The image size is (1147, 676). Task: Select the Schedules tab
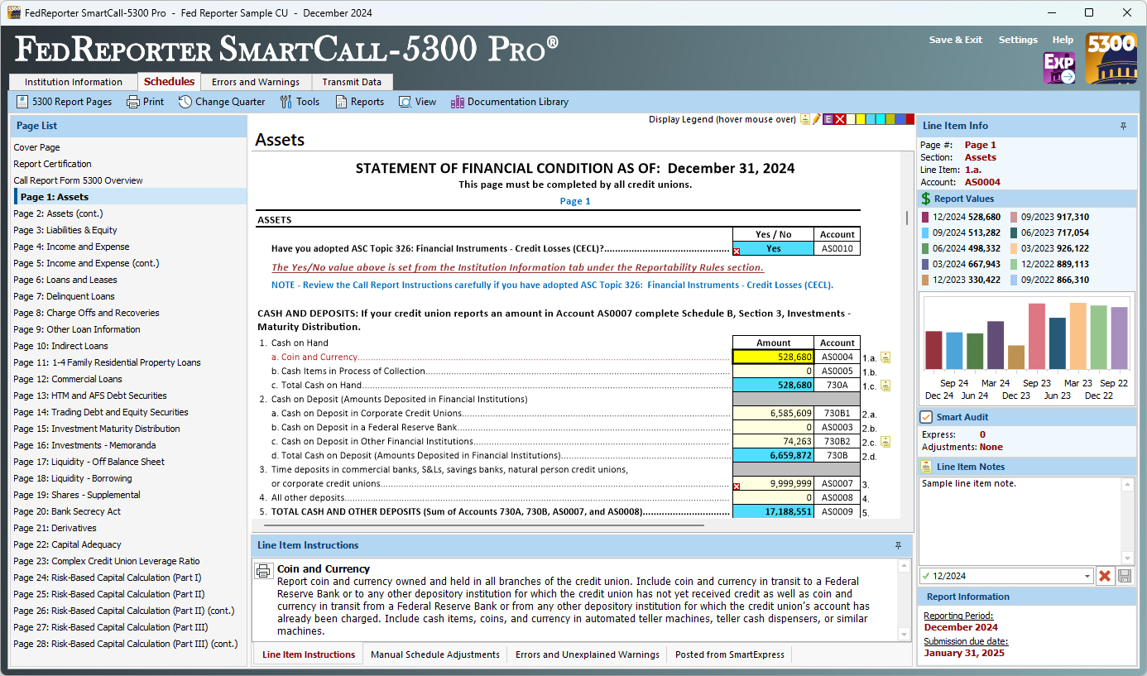pyautogui.click(x=169, y=81)
